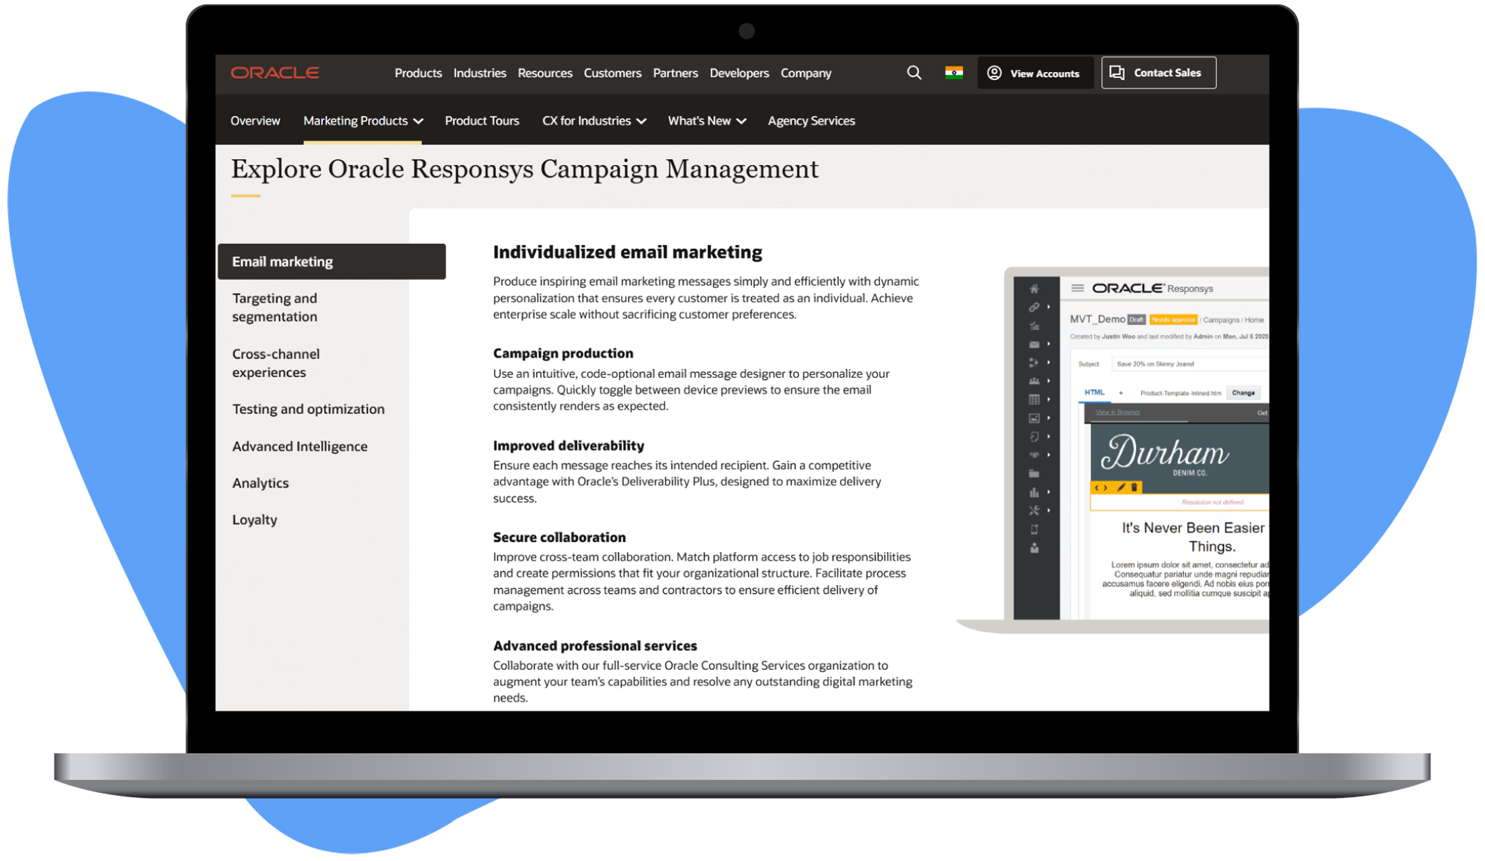
Task: Click the Subject field in Responsys preview
Action: tap(1187, 364)
